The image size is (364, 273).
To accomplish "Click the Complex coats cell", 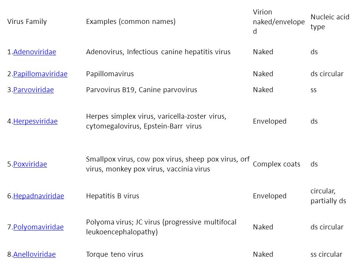I will coord(276,164).
